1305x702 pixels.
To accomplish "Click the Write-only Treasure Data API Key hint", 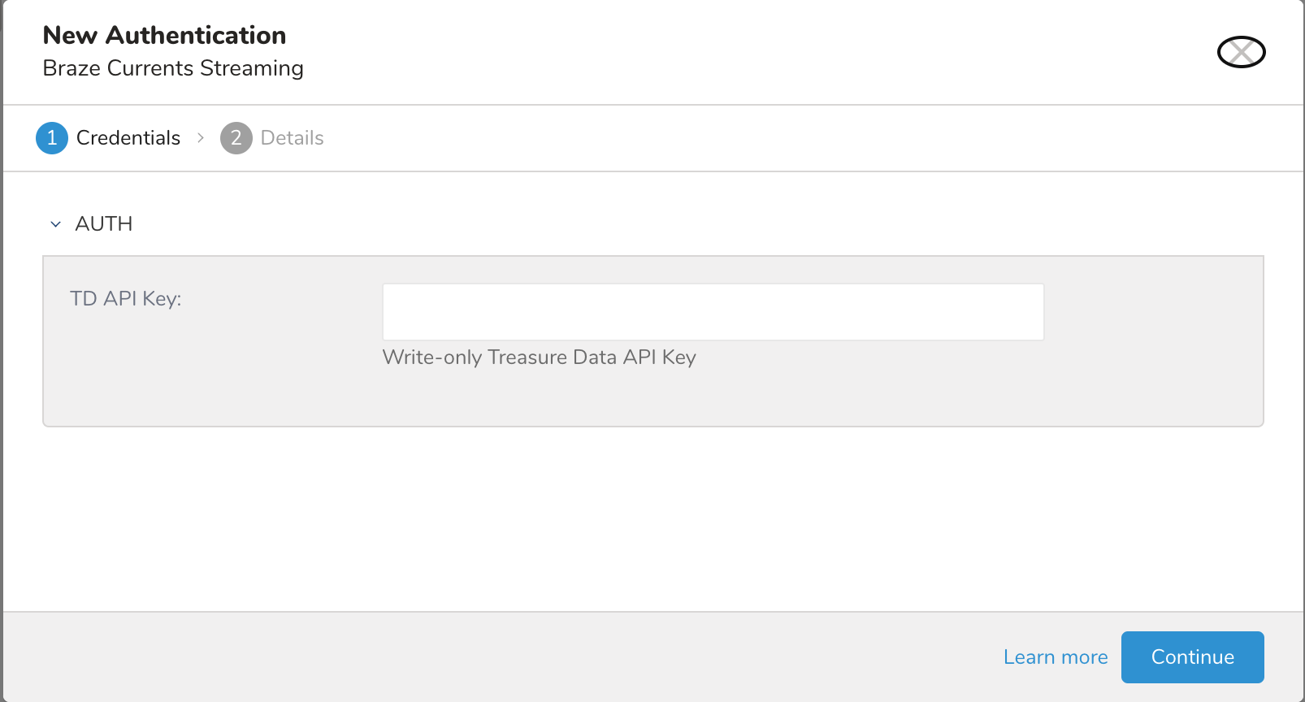I will [539, 357].
